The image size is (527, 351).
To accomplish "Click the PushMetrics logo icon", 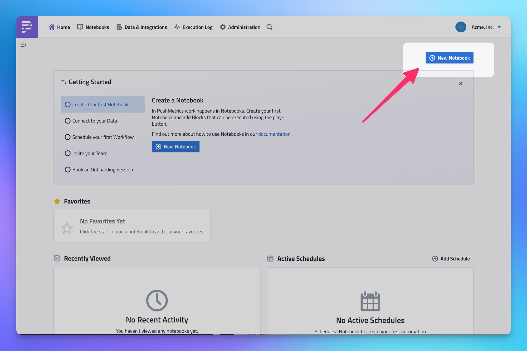I will [27, 27].
